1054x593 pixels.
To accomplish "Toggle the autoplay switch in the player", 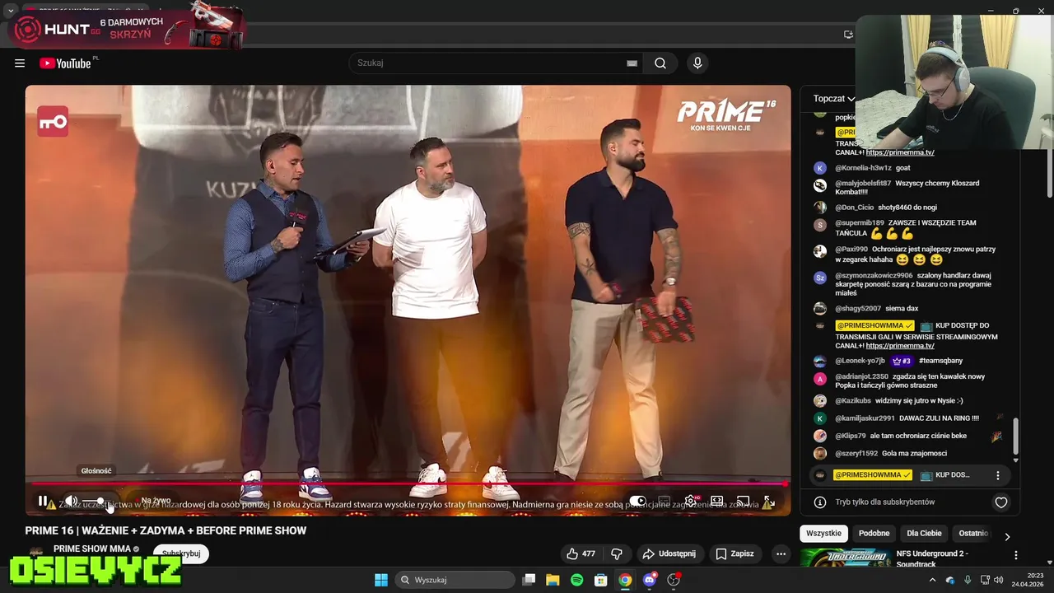I will (x=638, y=501).
